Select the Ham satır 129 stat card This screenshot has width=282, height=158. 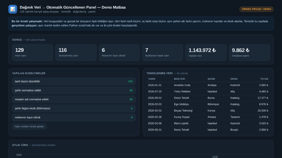click(x=33, y=52)
